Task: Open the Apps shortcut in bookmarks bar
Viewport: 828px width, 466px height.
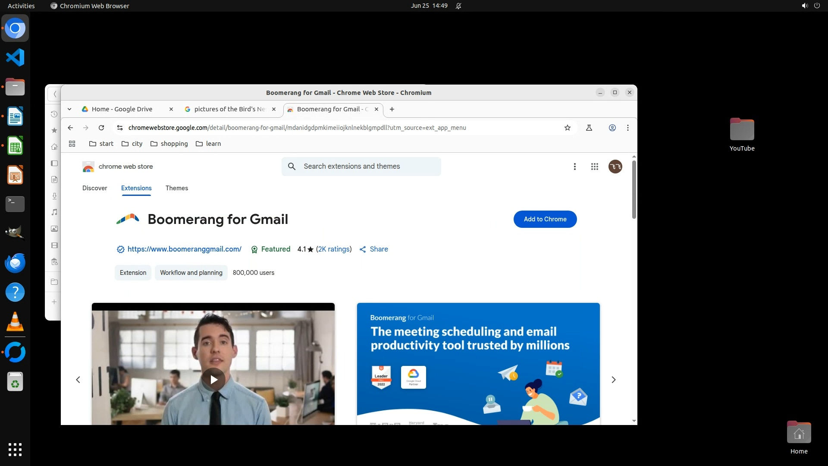Action: click(x=72, y=144)
